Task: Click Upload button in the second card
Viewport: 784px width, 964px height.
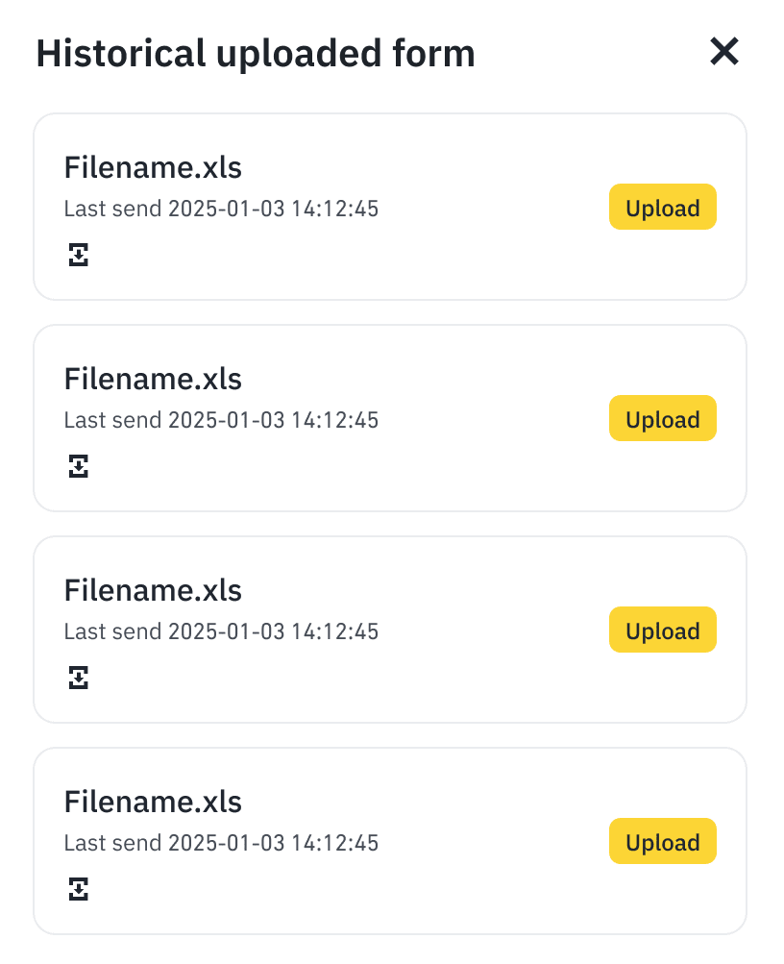Action: [662, 419]
